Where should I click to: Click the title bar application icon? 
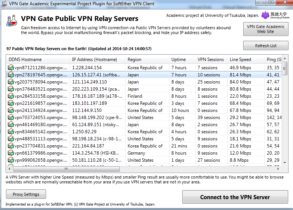coord(4,4)
